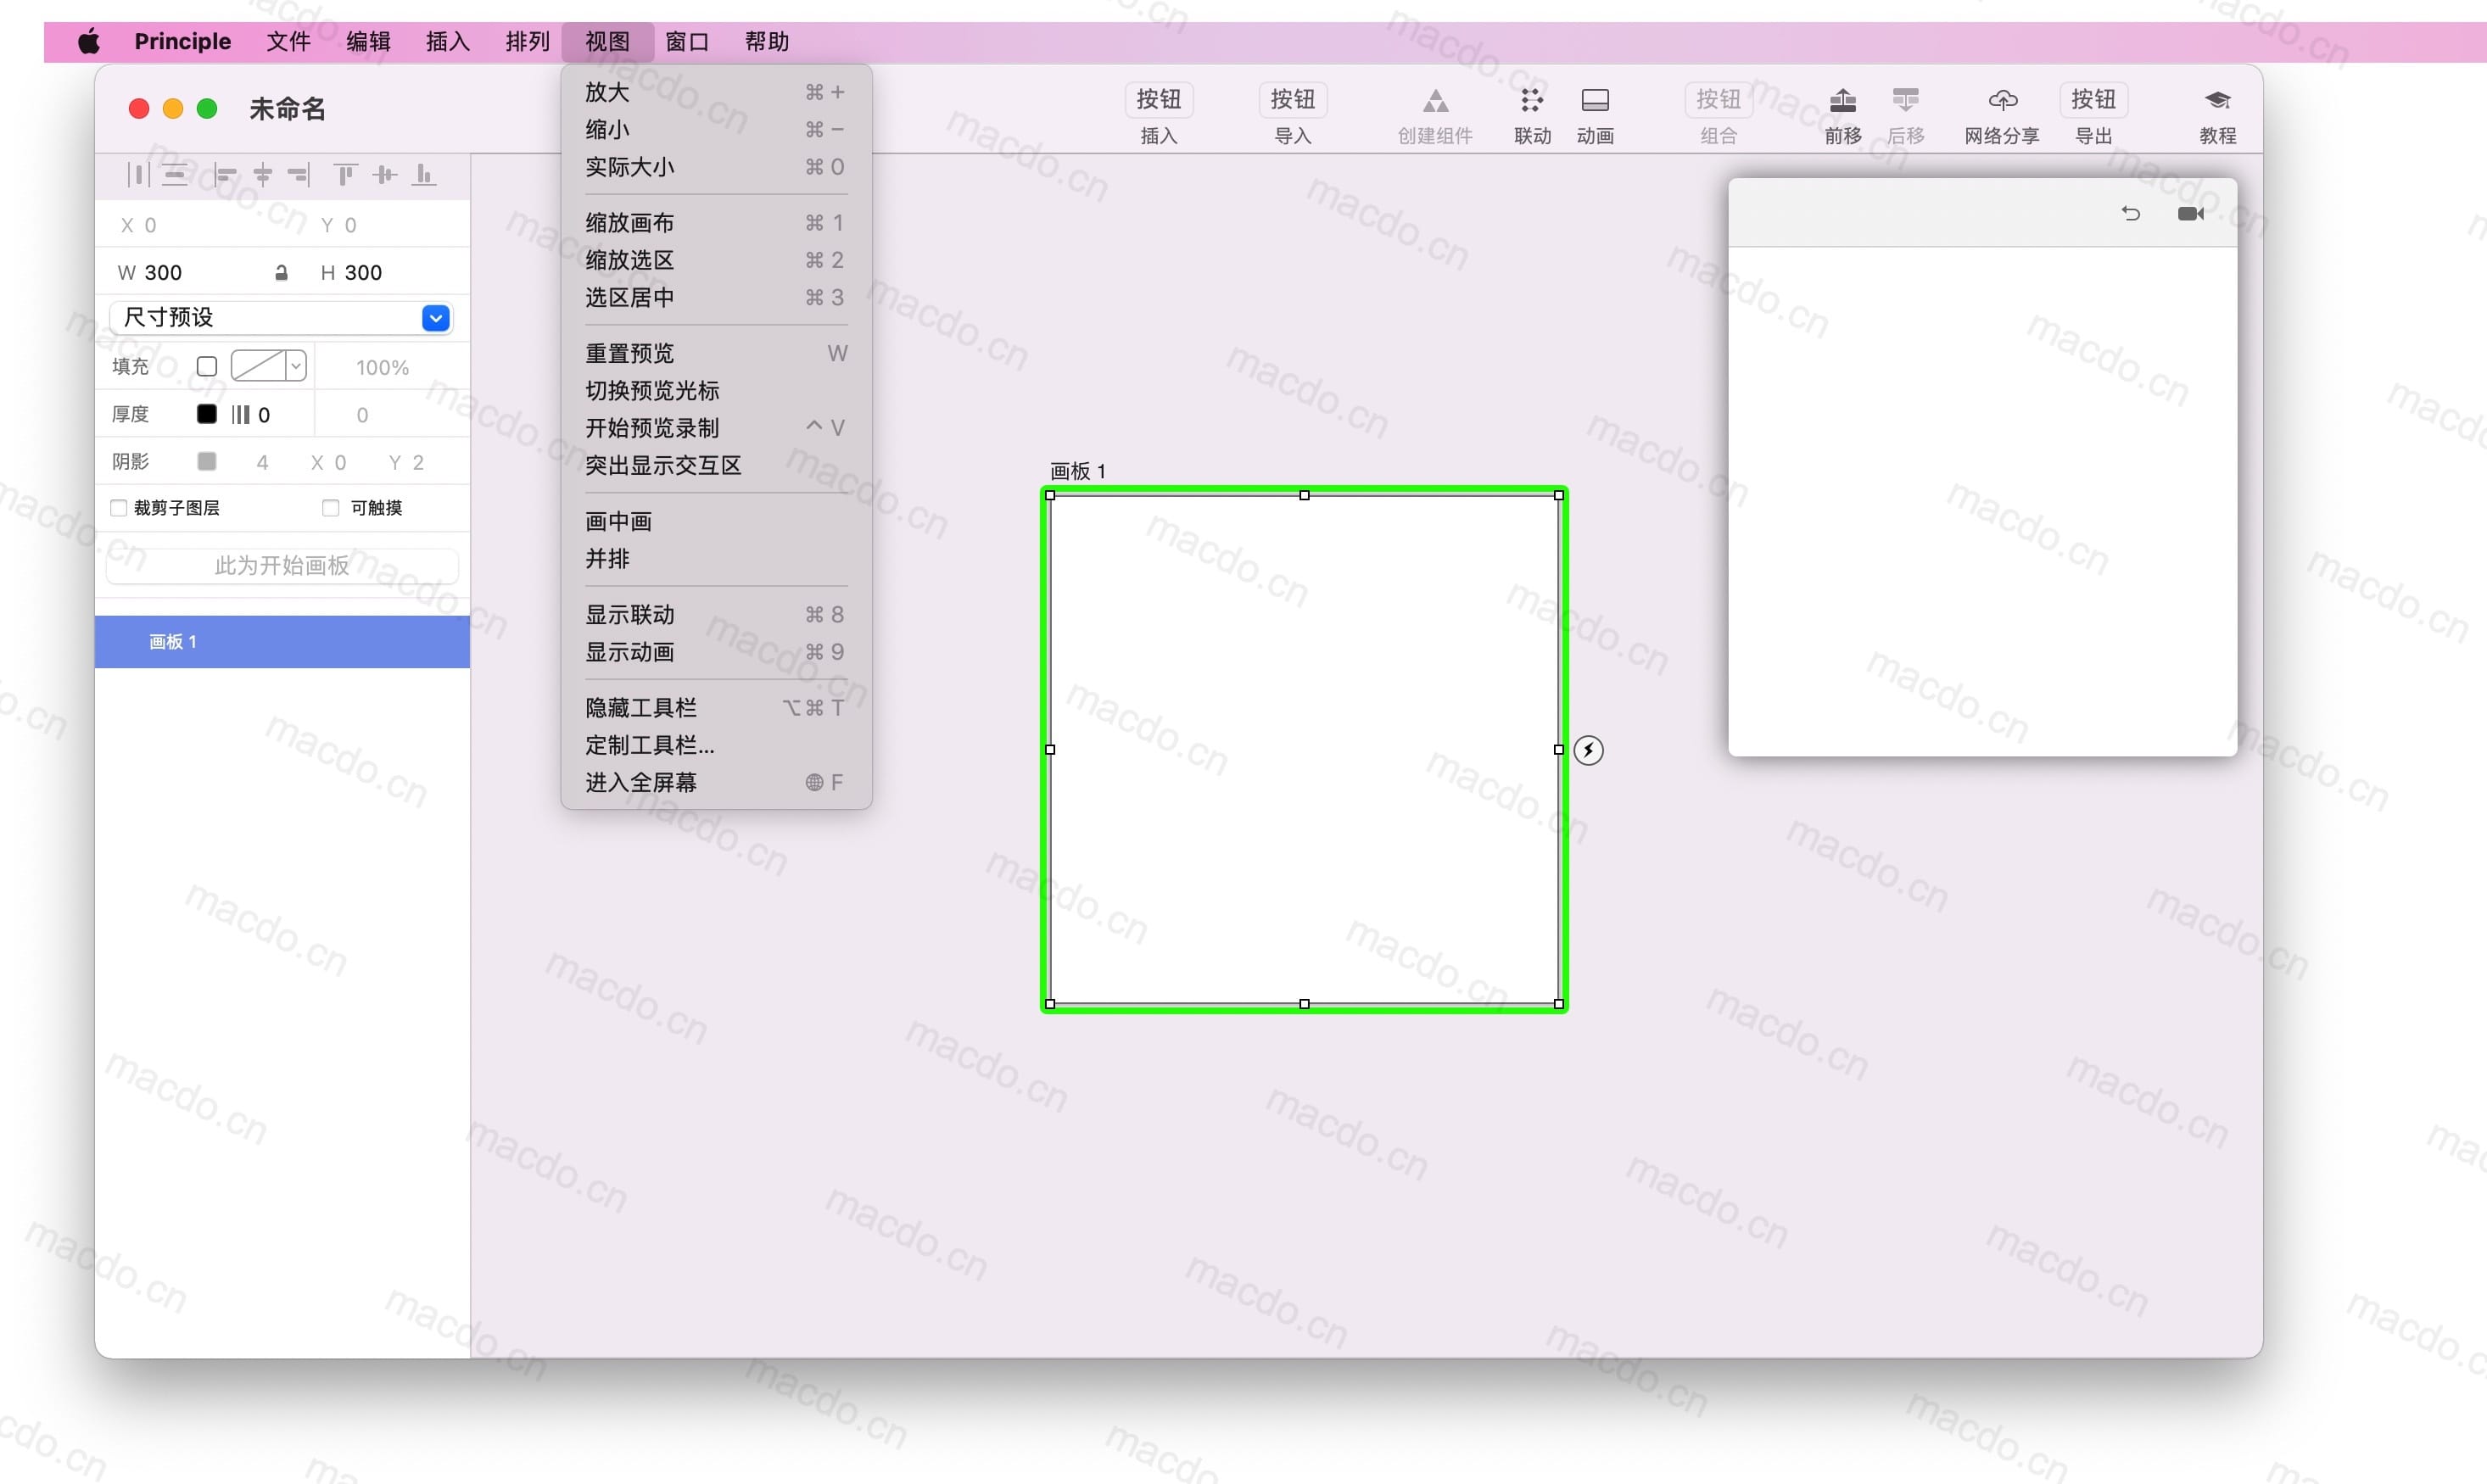Choose 重置预览 menu item
2487x1484 pixels.
(716, 354)
